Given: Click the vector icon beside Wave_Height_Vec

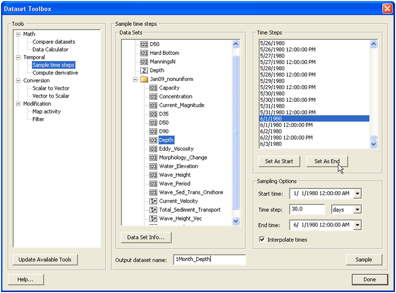Looking at the screenshot, I should (x=153, y=219).
